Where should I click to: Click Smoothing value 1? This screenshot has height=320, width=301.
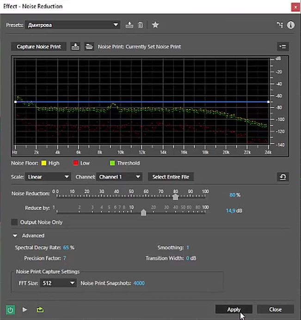tap(188, 248)
